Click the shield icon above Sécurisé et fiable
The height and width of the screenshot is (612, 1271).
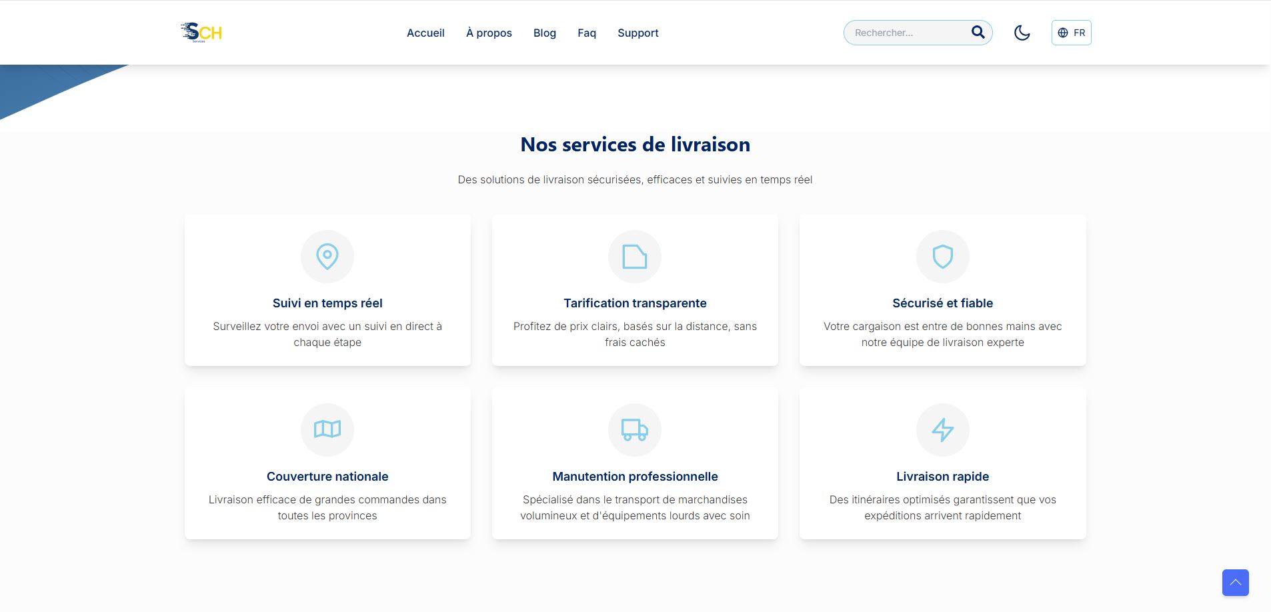943,257
